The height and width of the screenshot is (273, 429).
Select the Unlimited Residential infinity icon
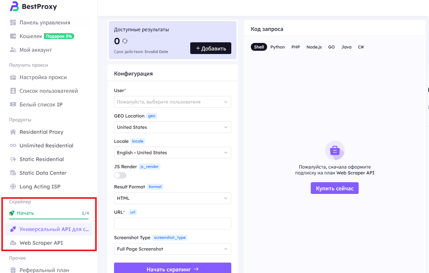pyautogui.click(x=13, y=146)
